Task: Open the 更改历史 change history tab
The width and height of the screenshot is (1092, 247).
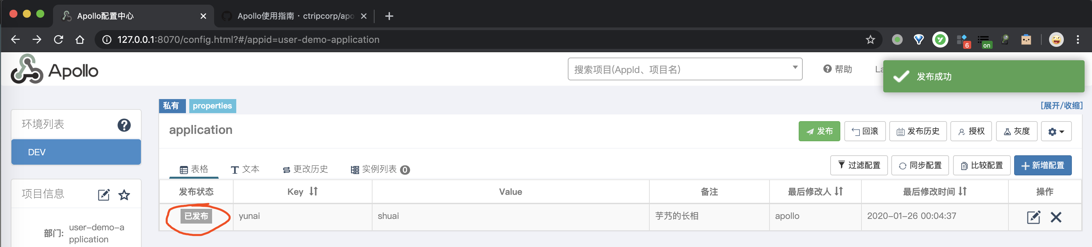Action: click(x=305, y=169)
